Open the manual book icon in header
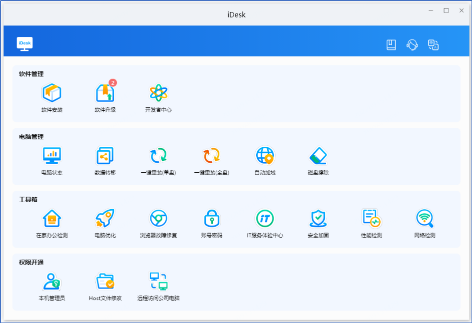 click(391, 45)
